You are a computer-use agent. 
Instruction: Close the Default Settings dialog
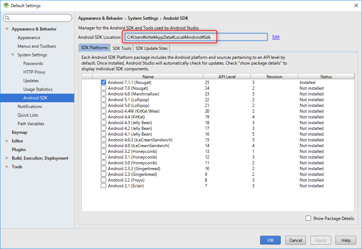[356, 5]
